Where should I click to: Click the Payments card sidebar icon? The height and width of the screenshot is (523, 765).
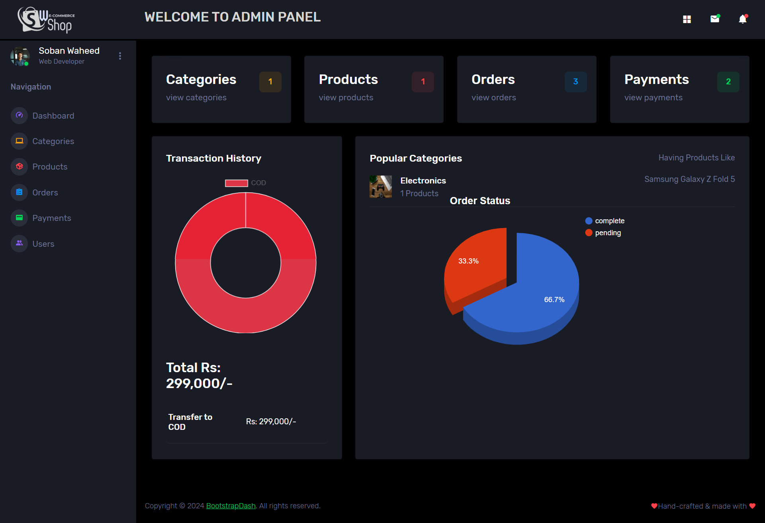tap(19, 218)
